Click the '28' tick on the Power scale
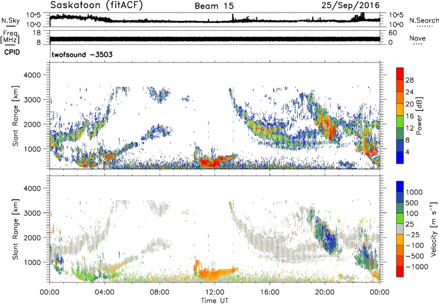This screenshot has height=304, width=439. coord(409,80)
